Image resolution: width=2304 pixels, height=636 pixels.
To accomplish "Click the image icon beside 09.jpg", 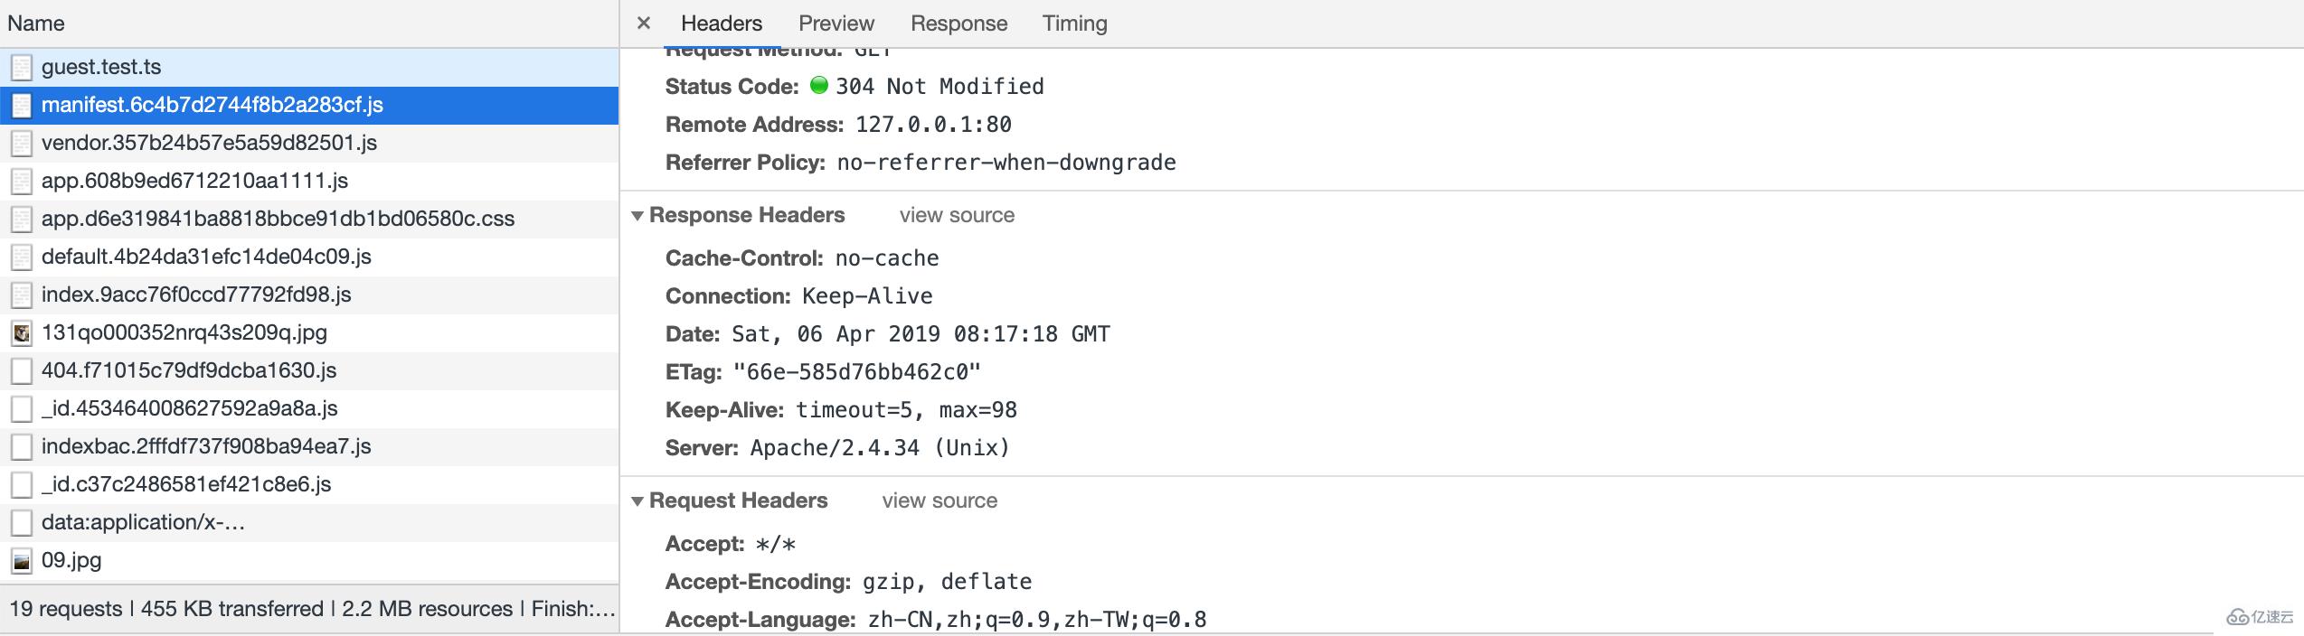I will 21,560.
